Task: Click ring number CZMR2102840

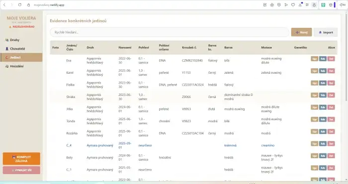Action: [192, 60]
